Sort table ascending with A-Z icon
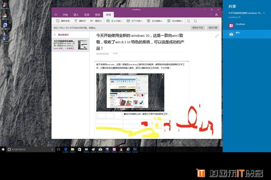This screenshot has height=180, width=271. [189, 21]
